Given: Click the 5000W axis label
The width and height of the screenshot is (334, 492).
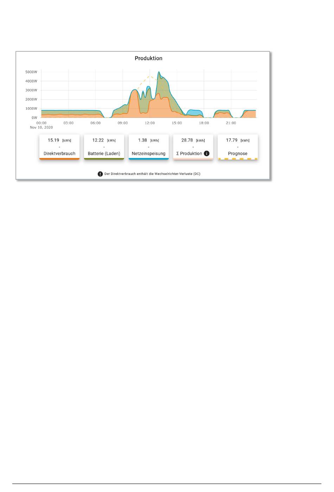Looking at the screenshot, I should click(31, 72).
